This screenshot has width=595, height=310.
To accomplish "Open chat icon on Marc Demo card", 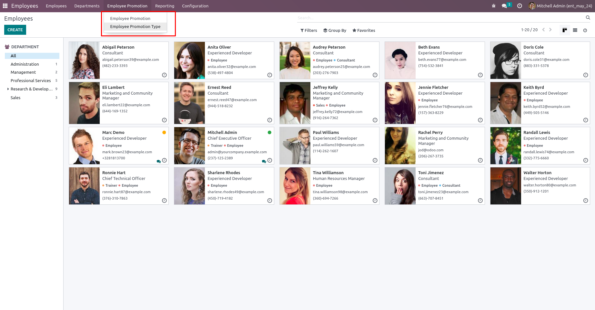I will (158, 161).
